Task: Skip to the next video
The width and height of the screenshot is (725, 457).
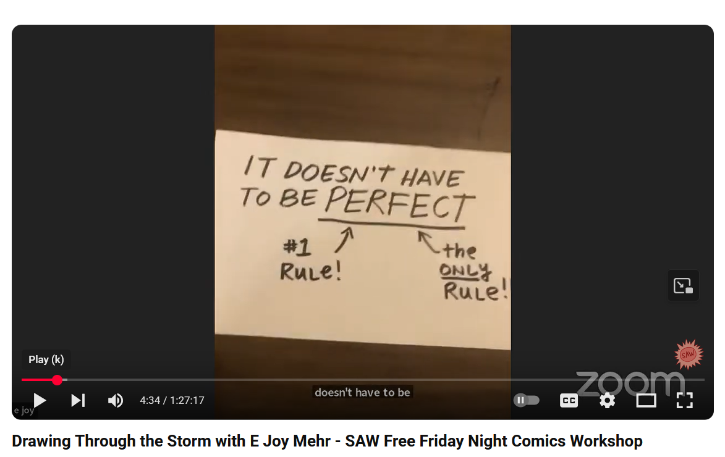Action: [78, 400]
